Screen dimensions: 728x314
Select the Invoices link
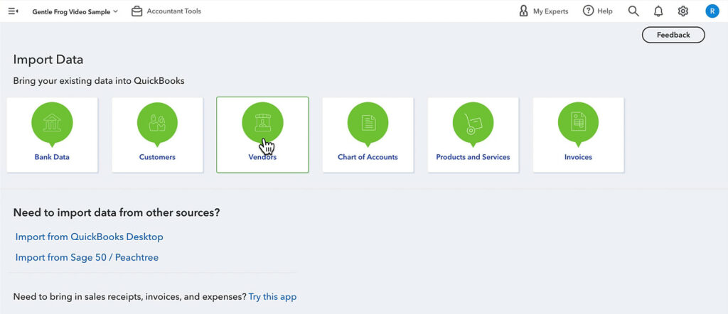click(x=578, y=157)
